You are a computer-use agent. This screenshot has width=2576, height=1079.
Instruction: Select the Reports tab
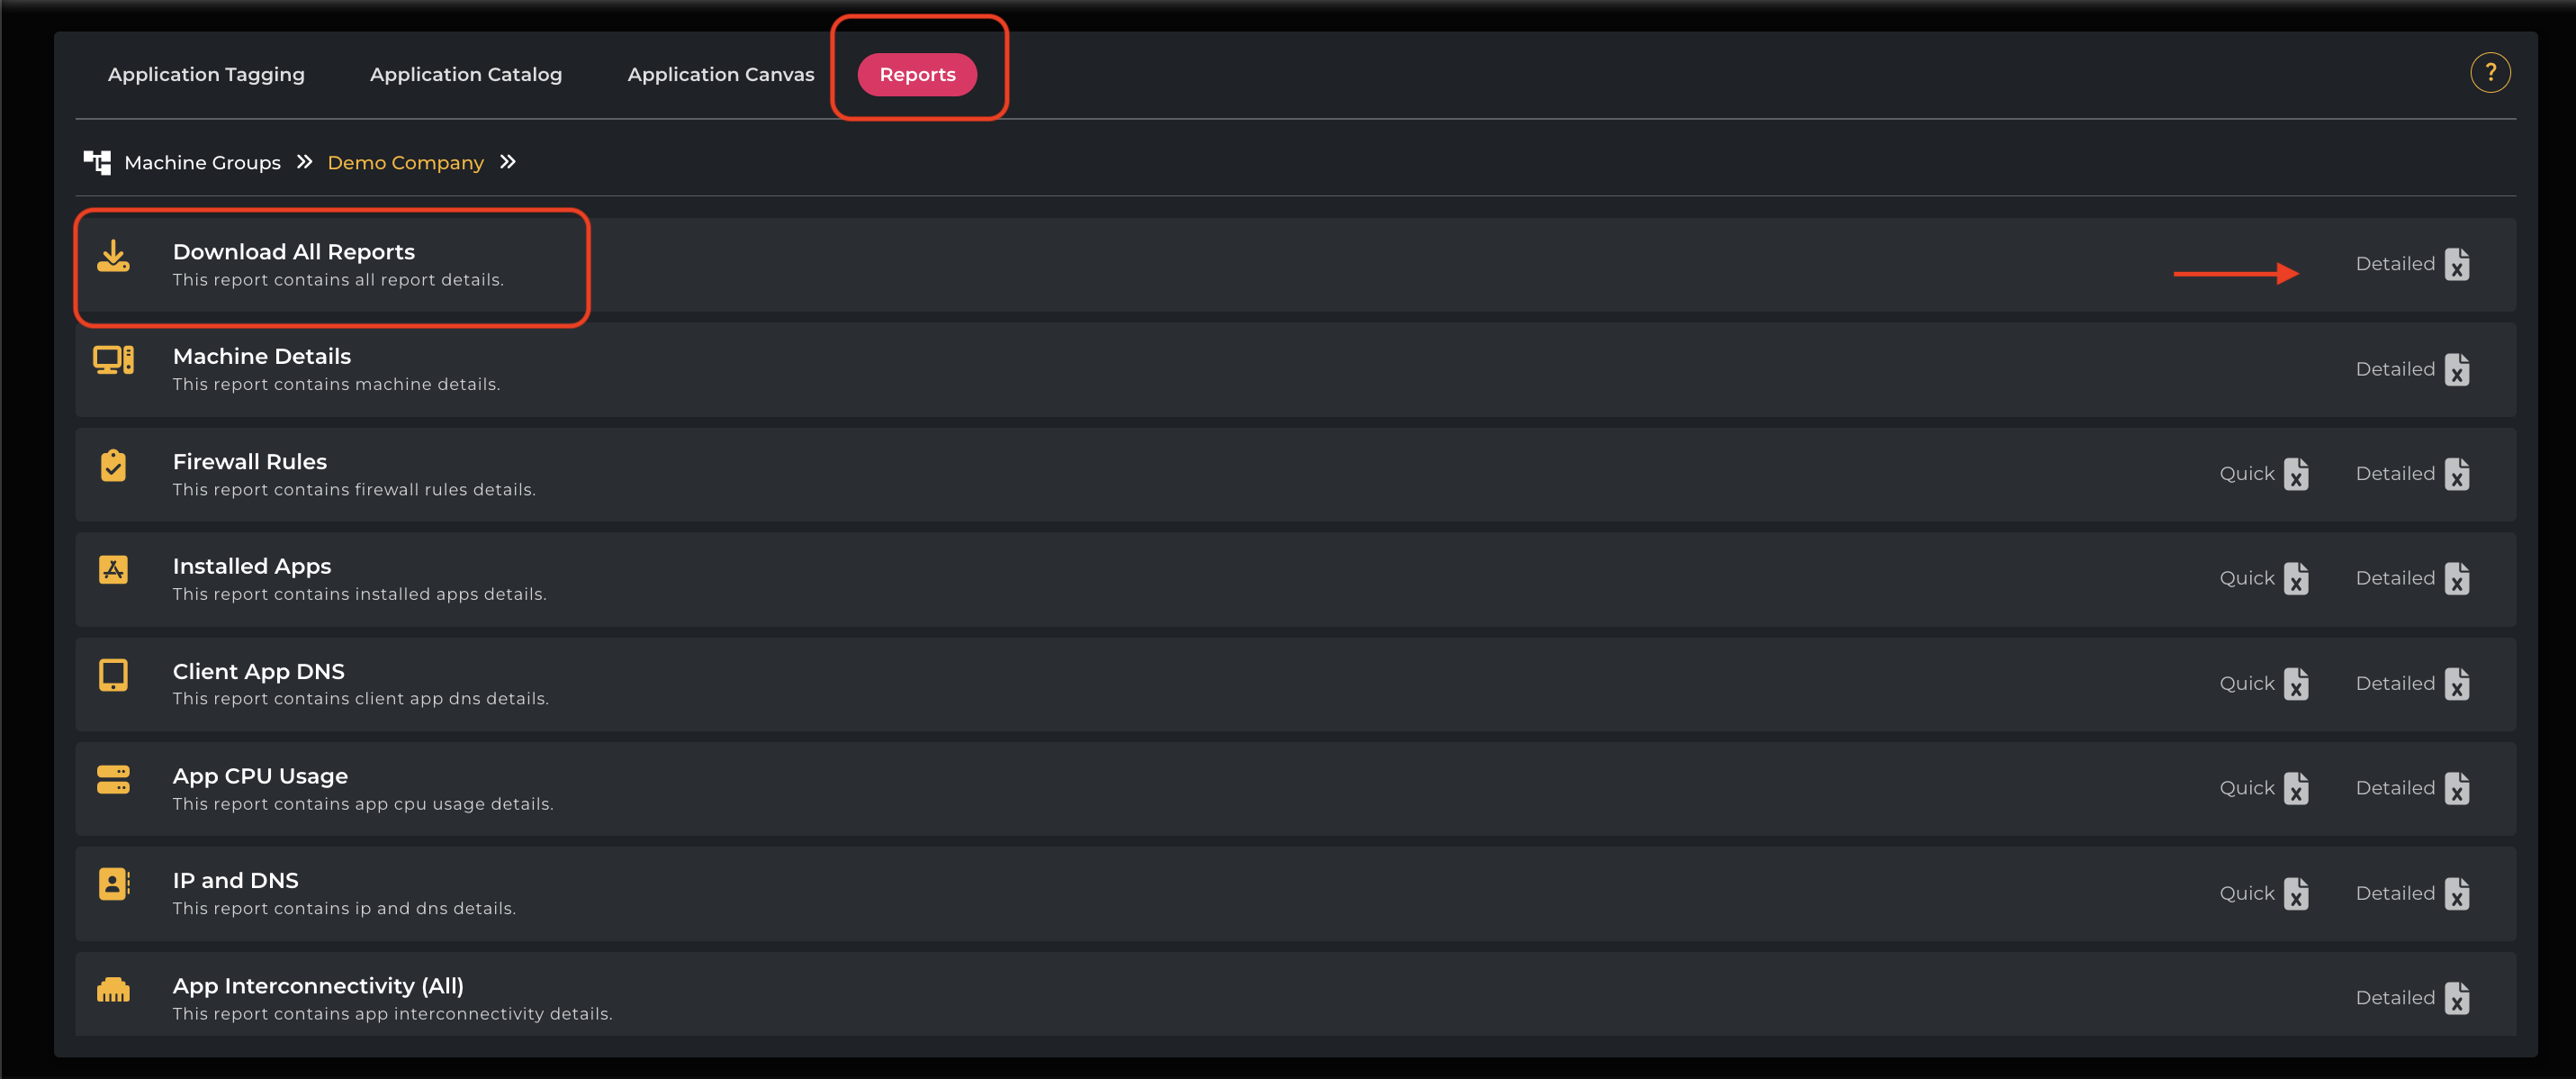917,75
